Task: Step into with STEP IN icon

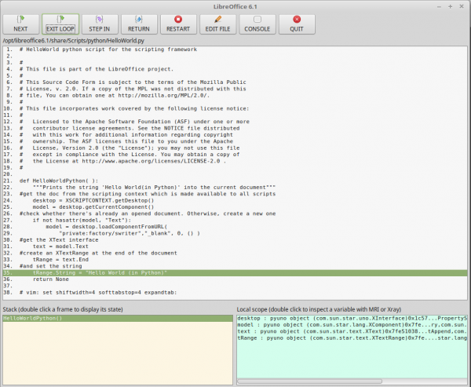Action: (100, 20)
